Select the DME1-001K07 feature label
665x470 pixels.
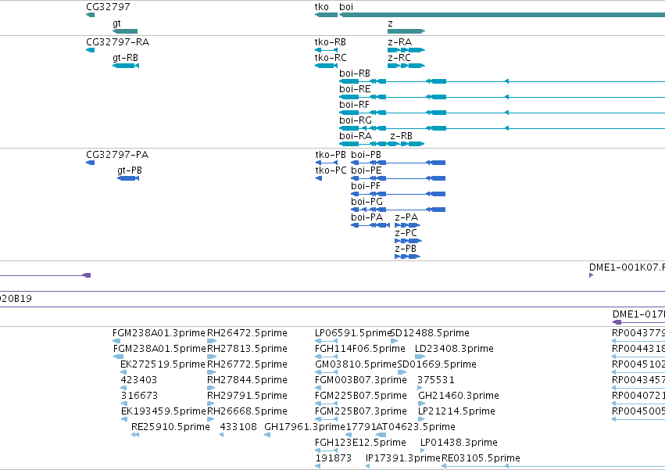click(x=627, y=267)
